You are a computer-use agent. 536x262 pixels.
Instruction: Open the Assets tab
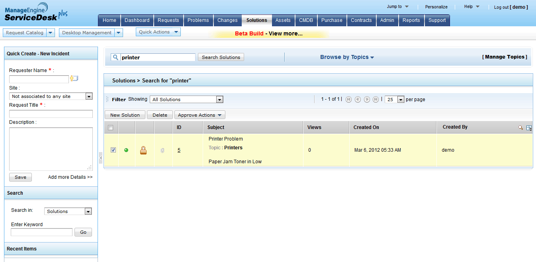pos(283,20)
